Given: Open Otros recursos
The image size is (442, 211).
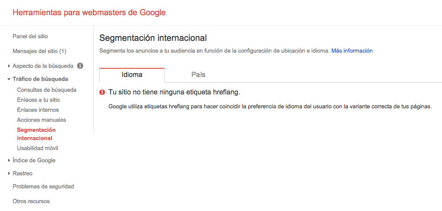Looking at the screenshot, I should pyautogui.click(x=31, y=201).
